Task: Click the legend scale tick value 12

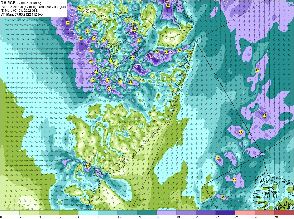Action: pos(119,217)
